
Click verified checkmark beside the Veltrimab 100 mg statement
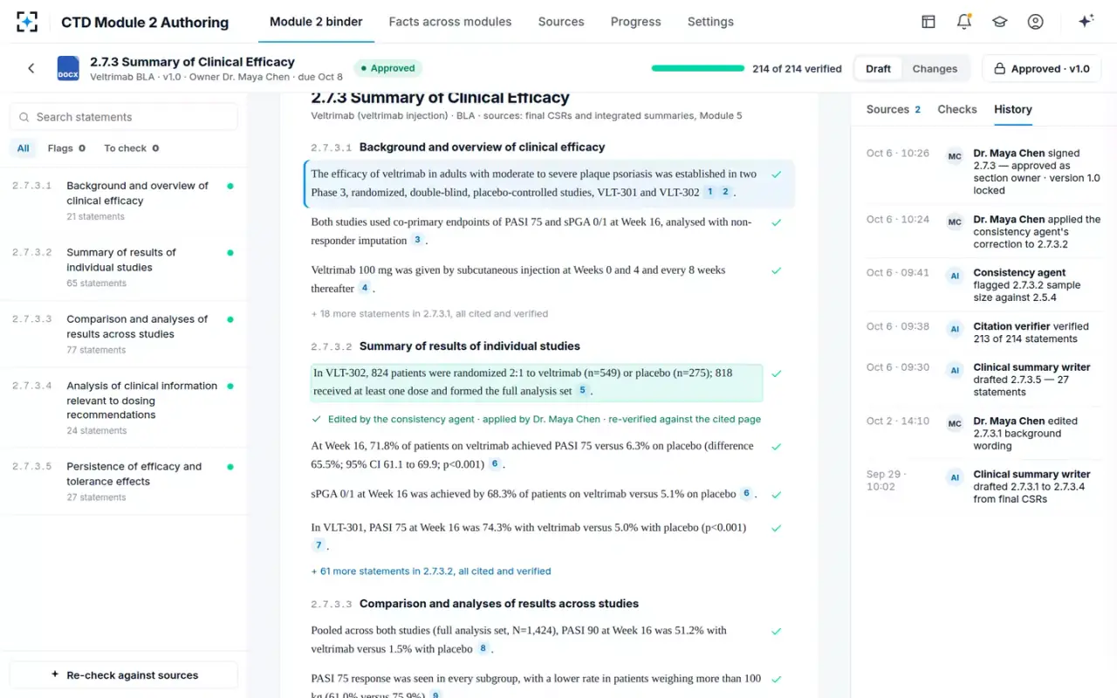(x=777, y=270)
